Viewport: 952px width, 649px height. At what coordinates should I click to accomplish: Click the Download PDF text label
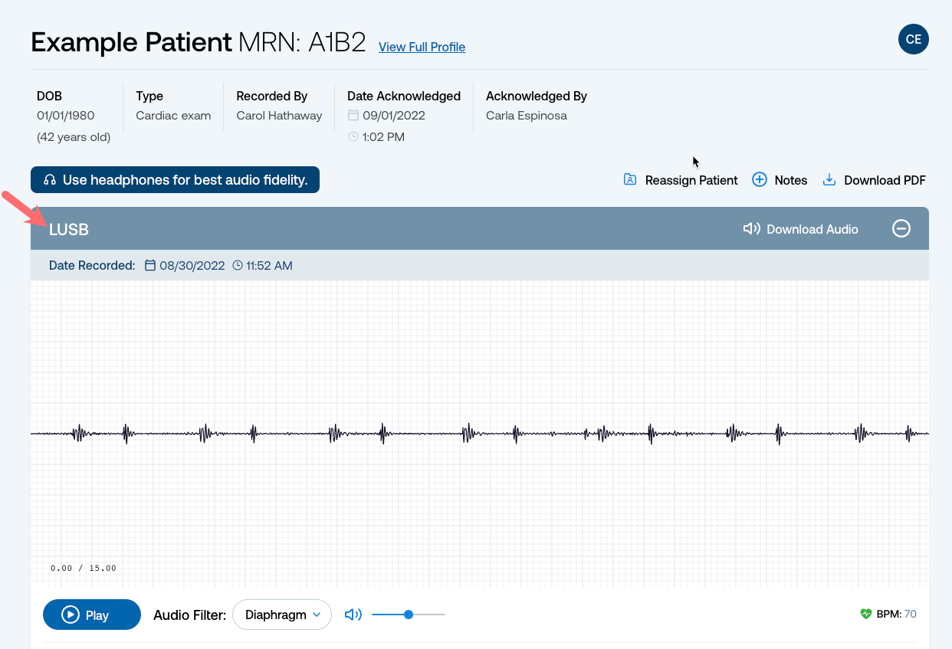pos(885,180)
